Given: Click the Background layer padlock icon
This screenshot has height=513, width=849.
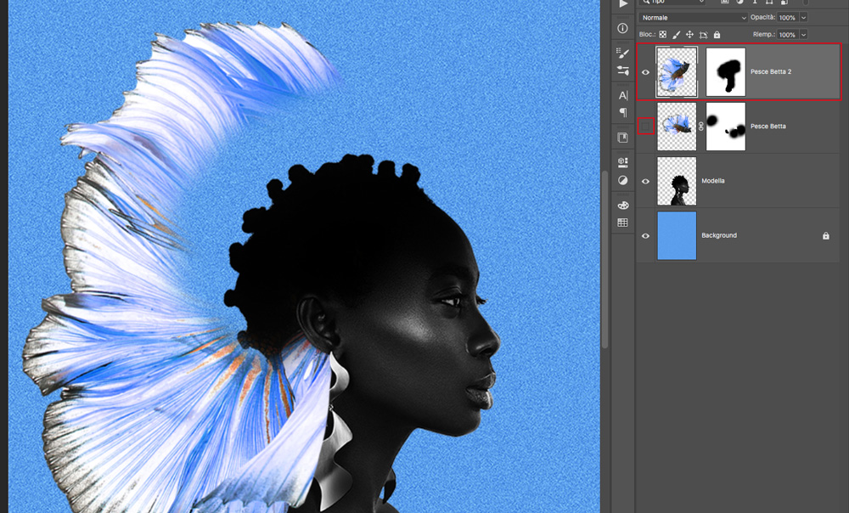Looking at the screenshot, I should click(826, 235).
